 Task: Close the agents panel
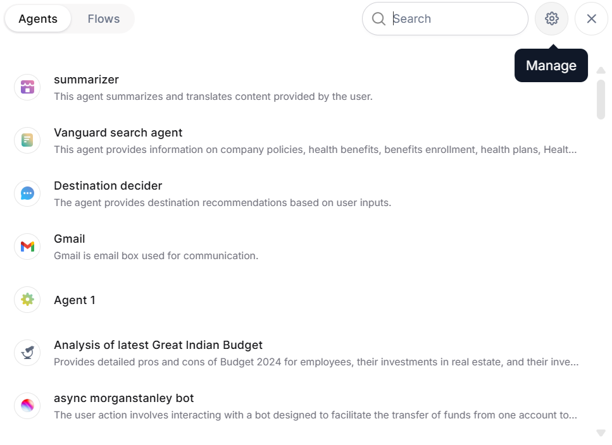(x=591, y=19)
